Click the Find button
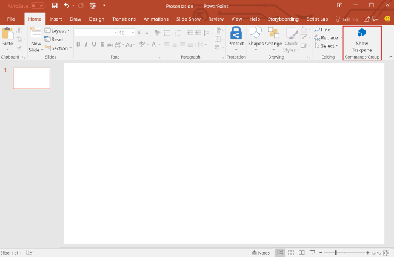Viewport: 394px width, 257px height. click(322, 30)
